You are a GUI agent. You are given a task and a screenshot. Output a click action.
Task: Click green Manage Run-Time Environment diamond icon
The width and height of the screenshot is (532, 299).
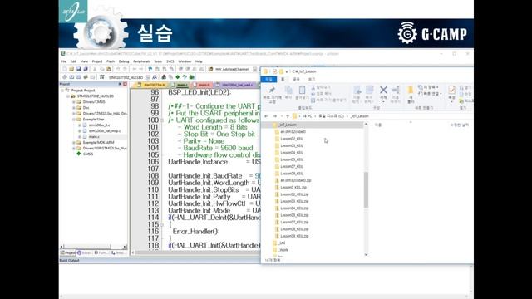pyautogui.click(x=177, y=77)
